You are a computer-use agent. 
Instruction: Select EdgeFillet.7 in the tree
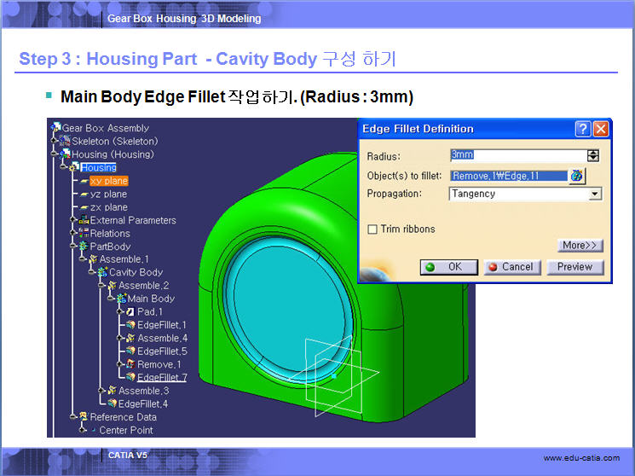161,377
